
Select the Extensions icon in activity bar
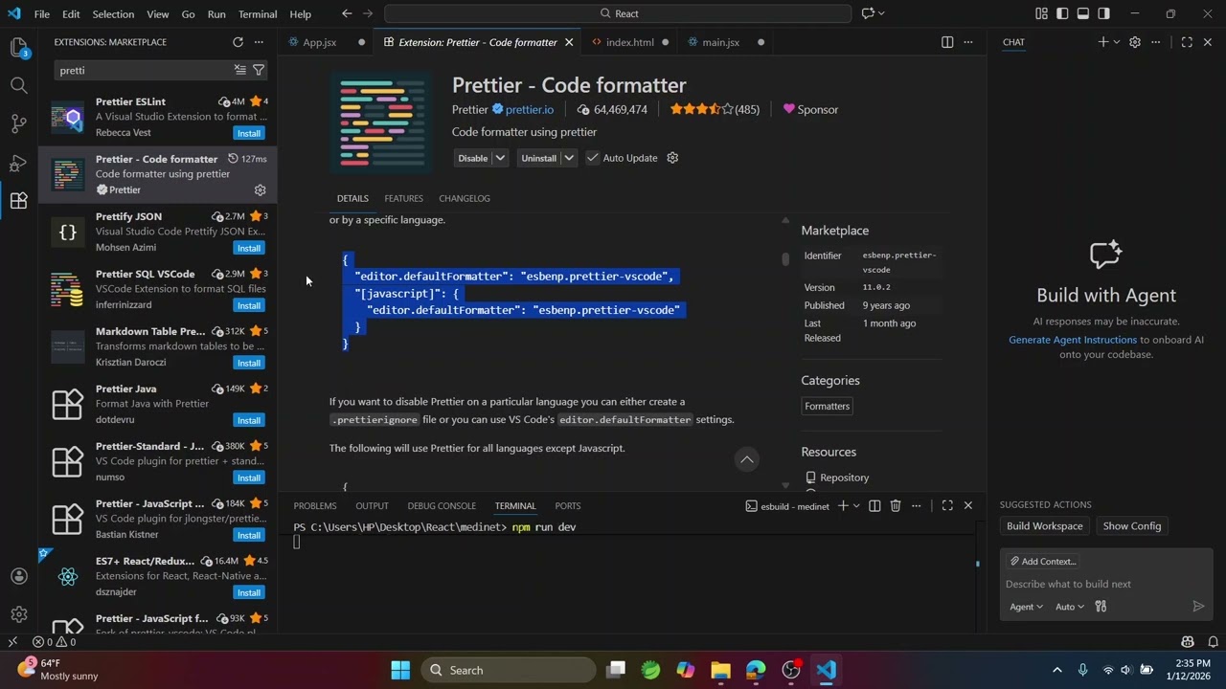(x=18, y=201)
